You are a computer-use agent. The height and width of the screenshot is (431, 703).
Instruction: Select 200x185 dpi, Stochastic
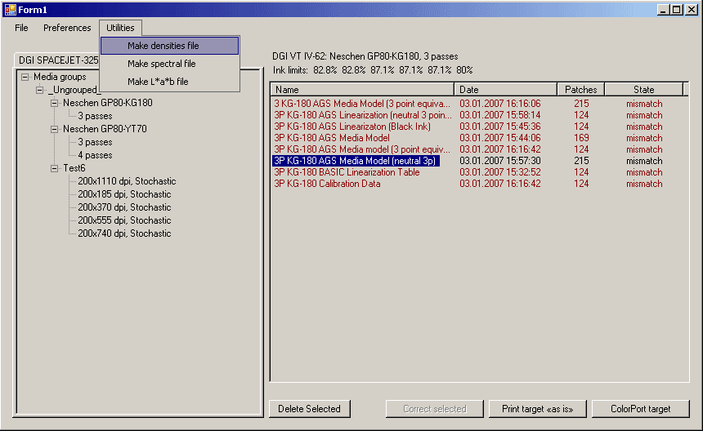tap(124, 194)
